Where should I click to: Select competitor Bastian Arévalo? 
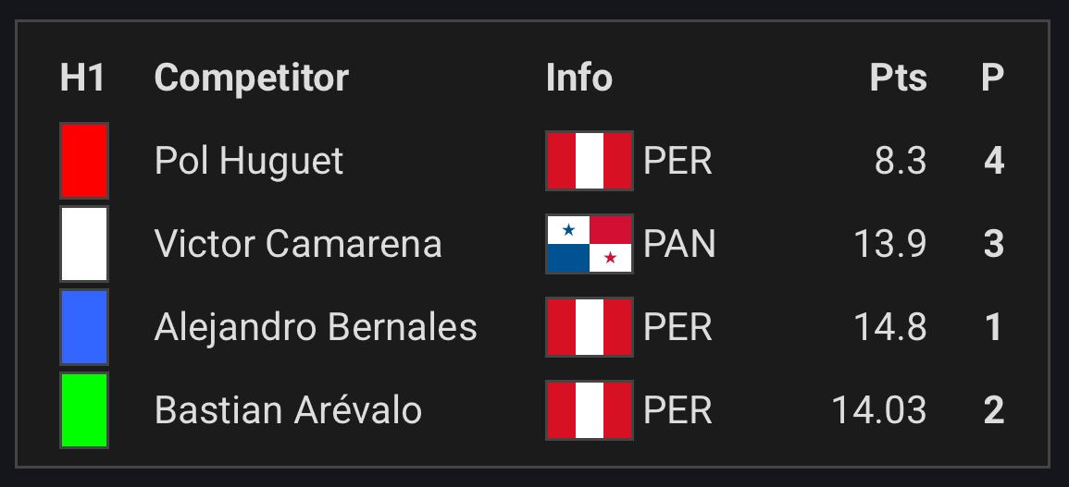pyautogui.click(x=289, y=410)
